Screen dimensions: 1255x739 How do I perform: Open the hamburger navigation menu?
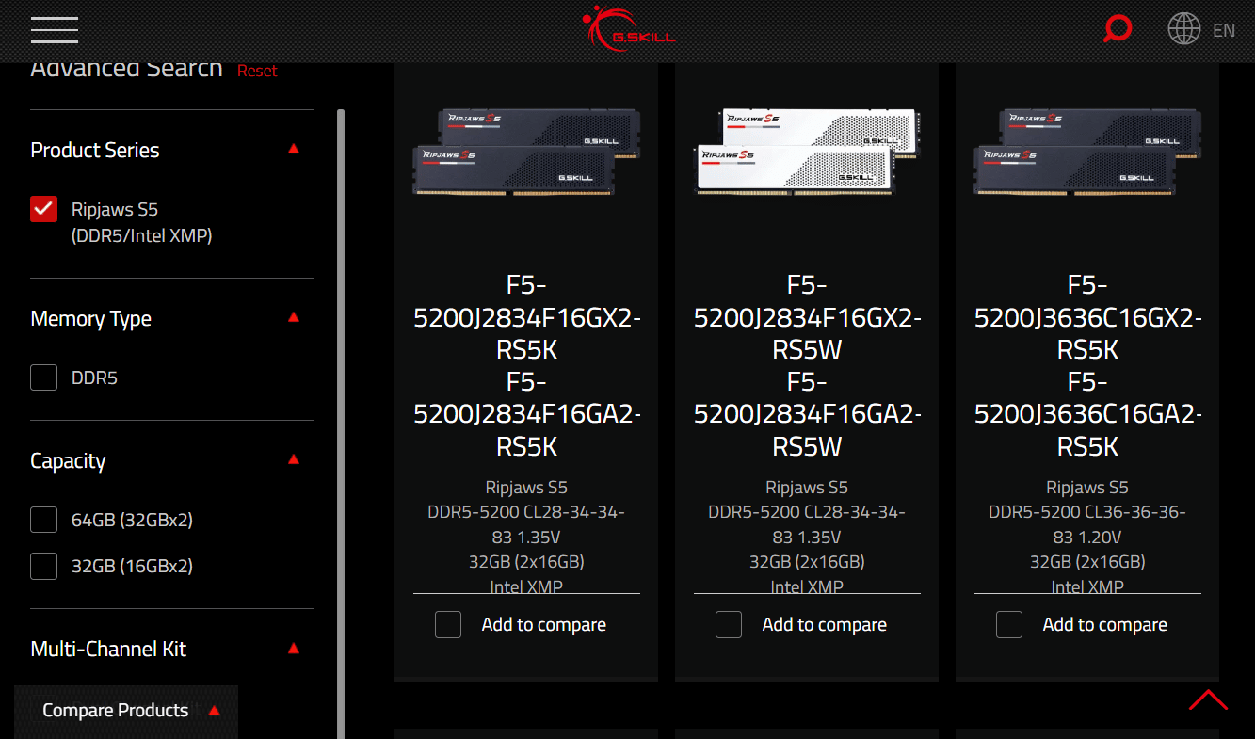click(54, 29)
